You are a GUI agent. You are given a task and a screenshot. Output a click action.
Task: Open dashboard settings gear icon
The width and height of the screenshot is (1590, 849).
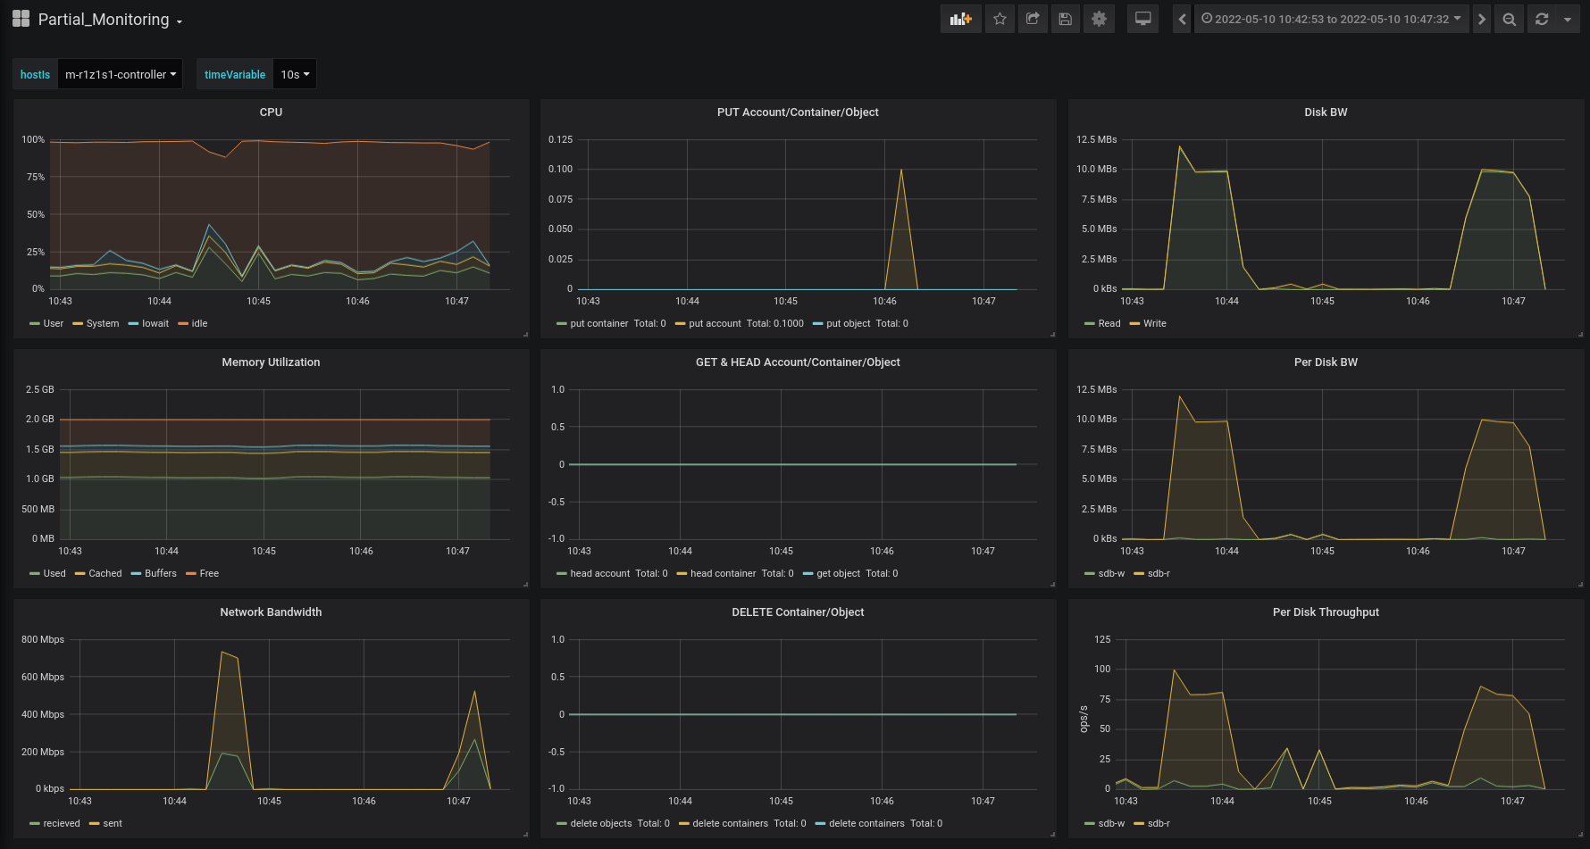tap(1099, 19)
